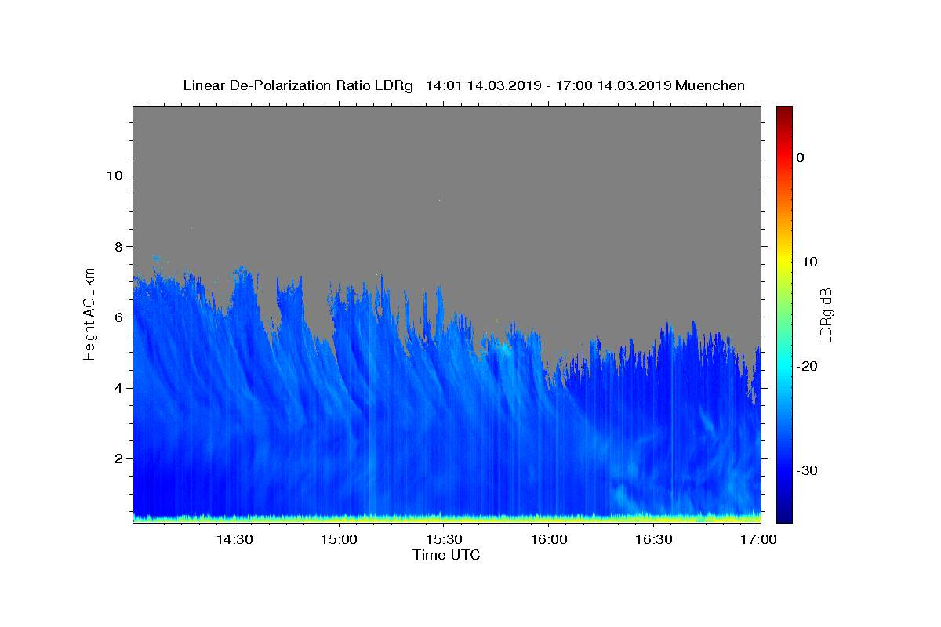Click the end date "17:00 14.03.2019" in the title
Screen dimensions: 941x627
tap(614, 85)
